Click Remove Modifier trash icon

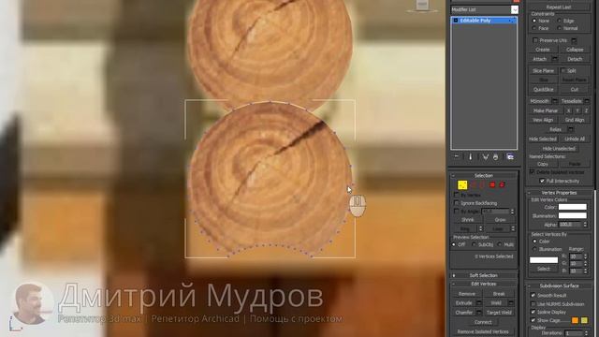point(495,156)
